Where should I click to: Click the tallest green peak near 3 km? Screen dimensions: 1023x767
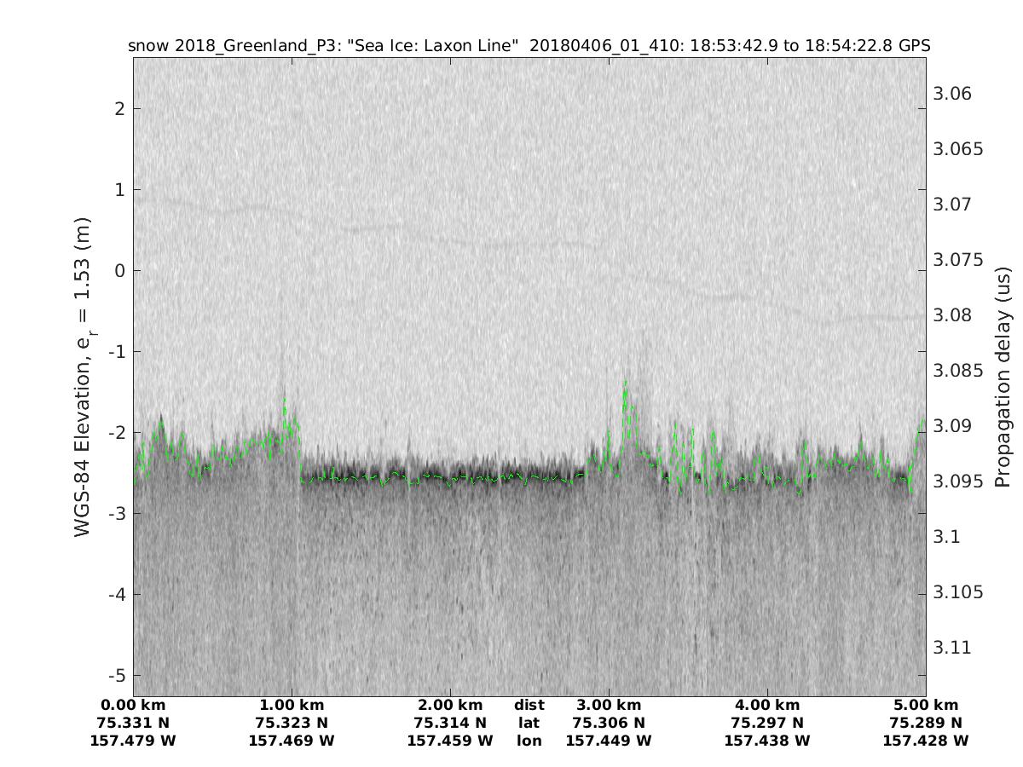pyautogui.click(x=625, y=383)
